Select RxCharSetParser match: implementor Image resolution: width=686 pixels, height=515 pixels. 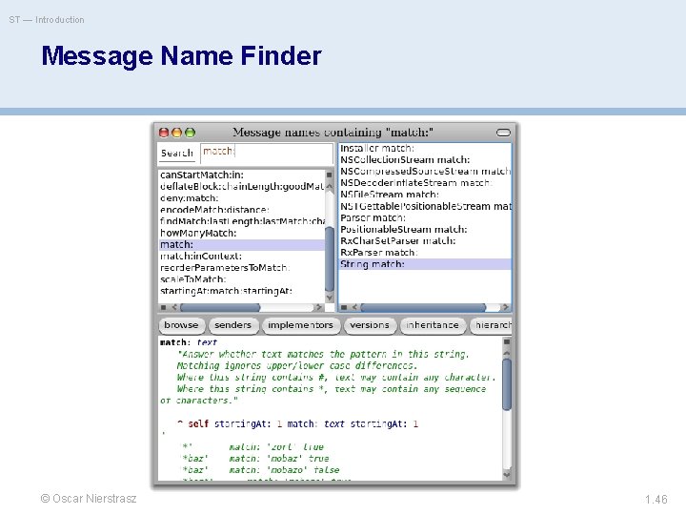[425, 241]
